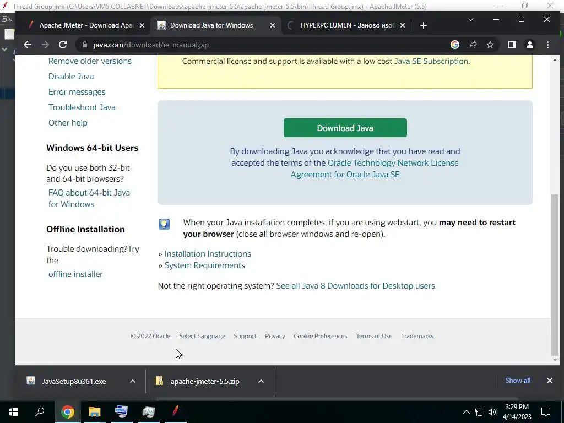Open the Support footer link
564x423 pixels.
[x=245, y=336]
